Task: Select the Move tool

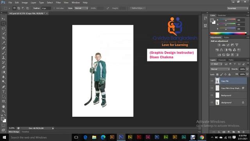Action: [x=4, y=19]
